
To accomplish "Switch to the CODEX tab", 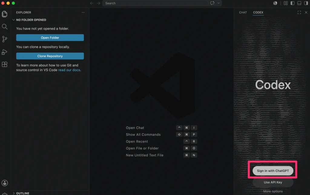I will (258, 12).
